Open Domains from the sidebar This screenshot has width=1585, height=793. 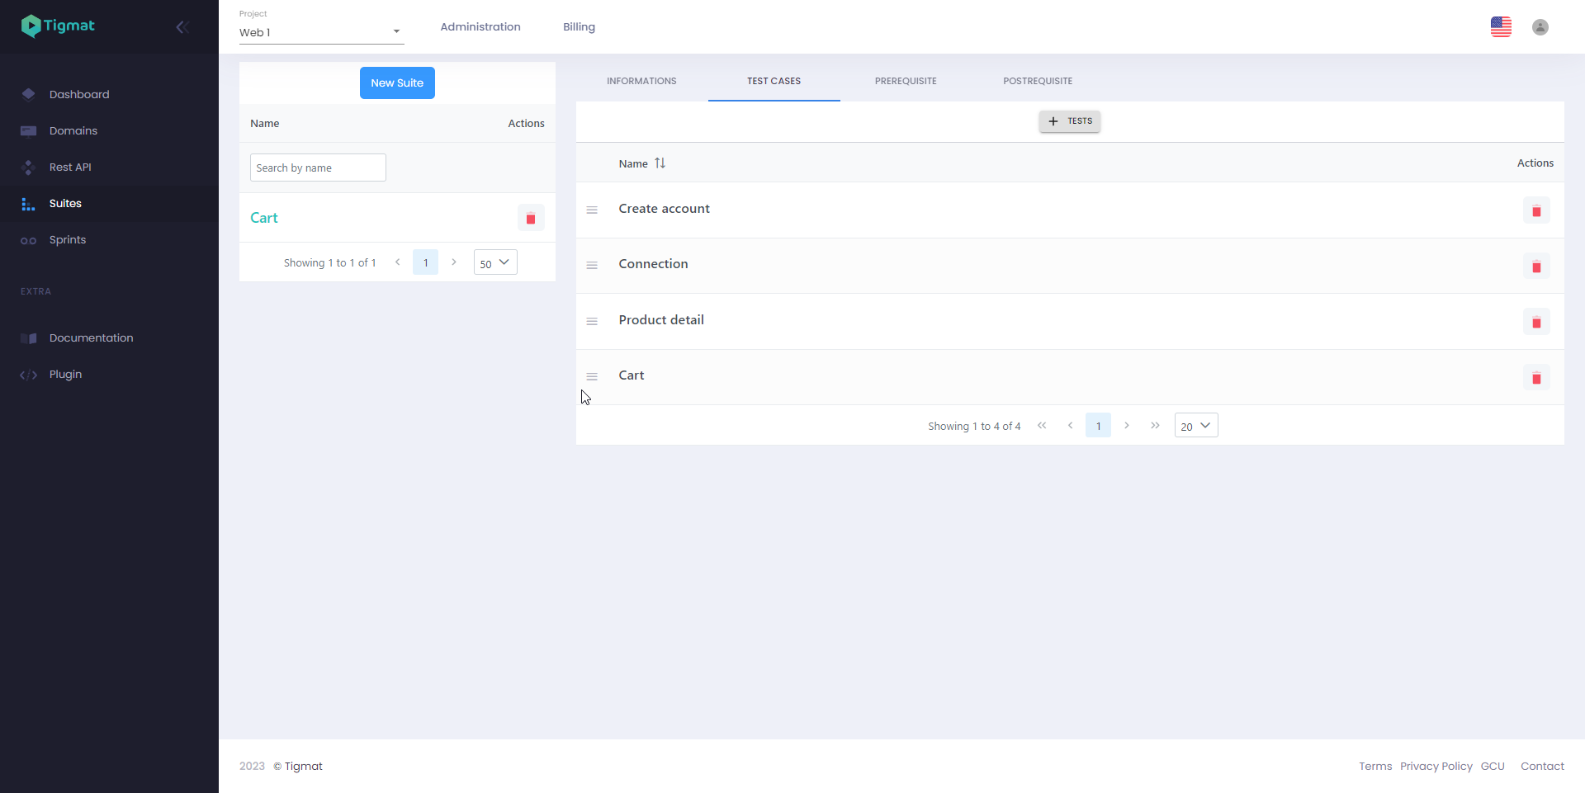point(73,130)
